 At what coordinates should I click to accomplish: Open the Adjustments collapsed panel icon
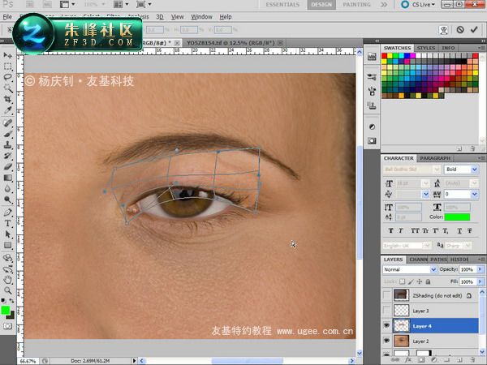coord(372,127)
